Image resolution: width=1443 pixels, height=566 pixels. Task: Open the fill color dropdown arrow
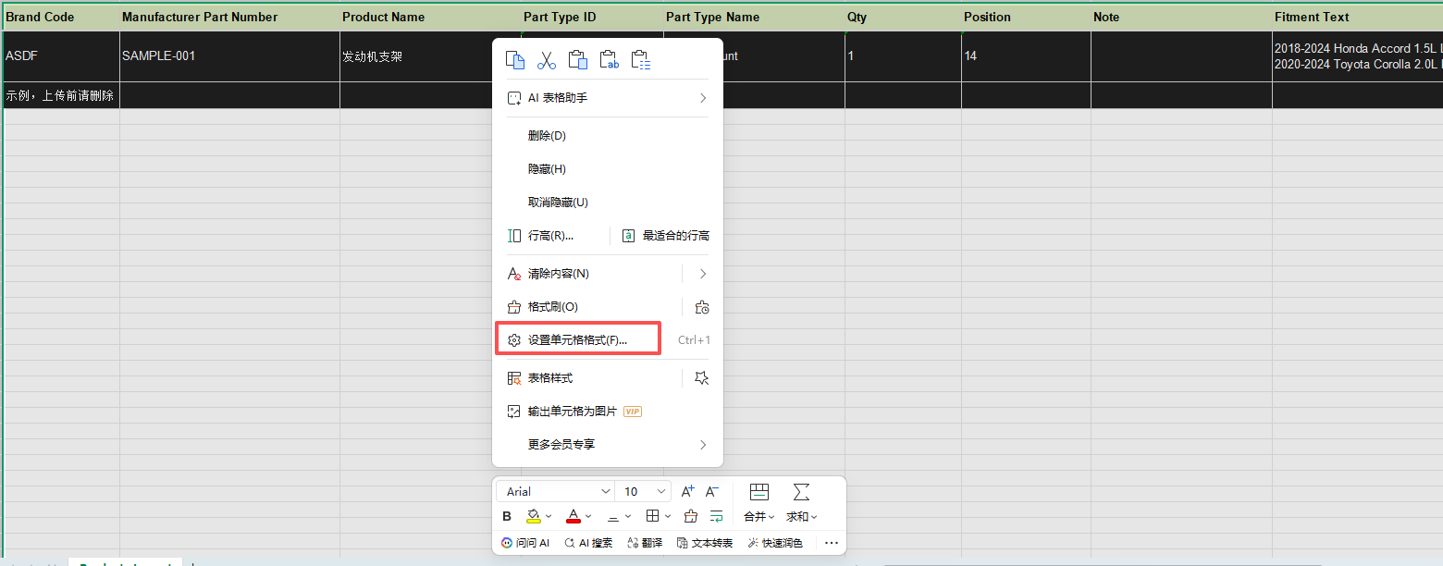549,516
